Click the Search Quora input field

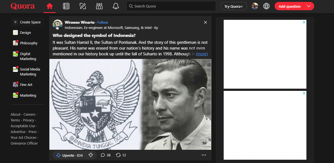click(x=171, y=6)
